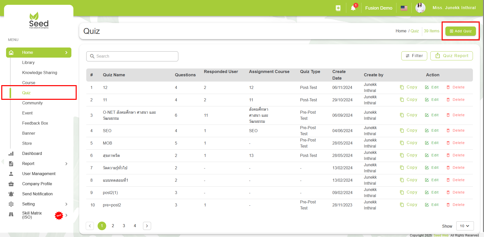The image size is (484, 237).
Task: Collapse the Home menu section
Action: tap(66, 53)
